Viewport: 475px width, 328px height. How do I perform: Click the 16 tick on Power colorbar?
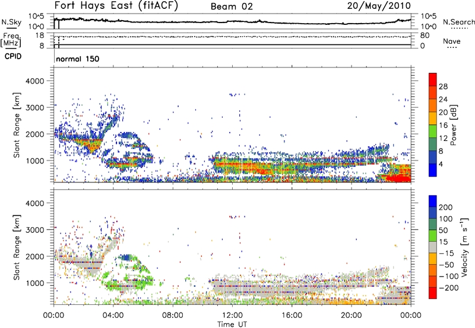[443, 126]
